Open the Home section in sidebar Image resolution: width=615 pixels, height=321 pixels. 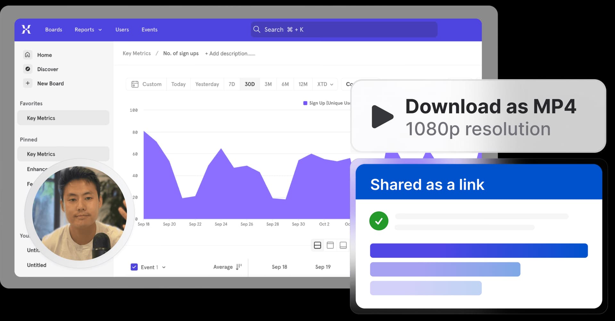pyautogui.click(x=44, y=55)
